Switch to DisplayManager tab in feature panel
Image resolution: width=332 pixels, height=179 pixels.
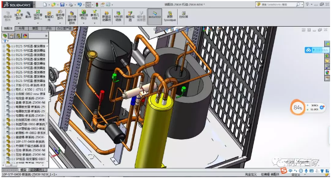25,36
